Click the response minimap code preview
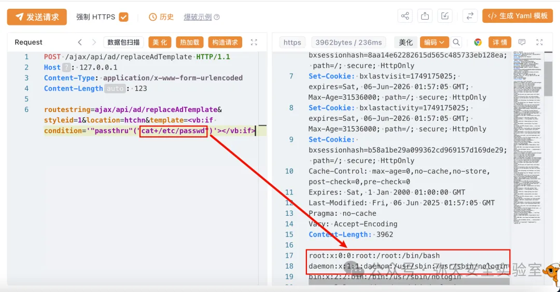560x292 pixels. click(528, 137)
